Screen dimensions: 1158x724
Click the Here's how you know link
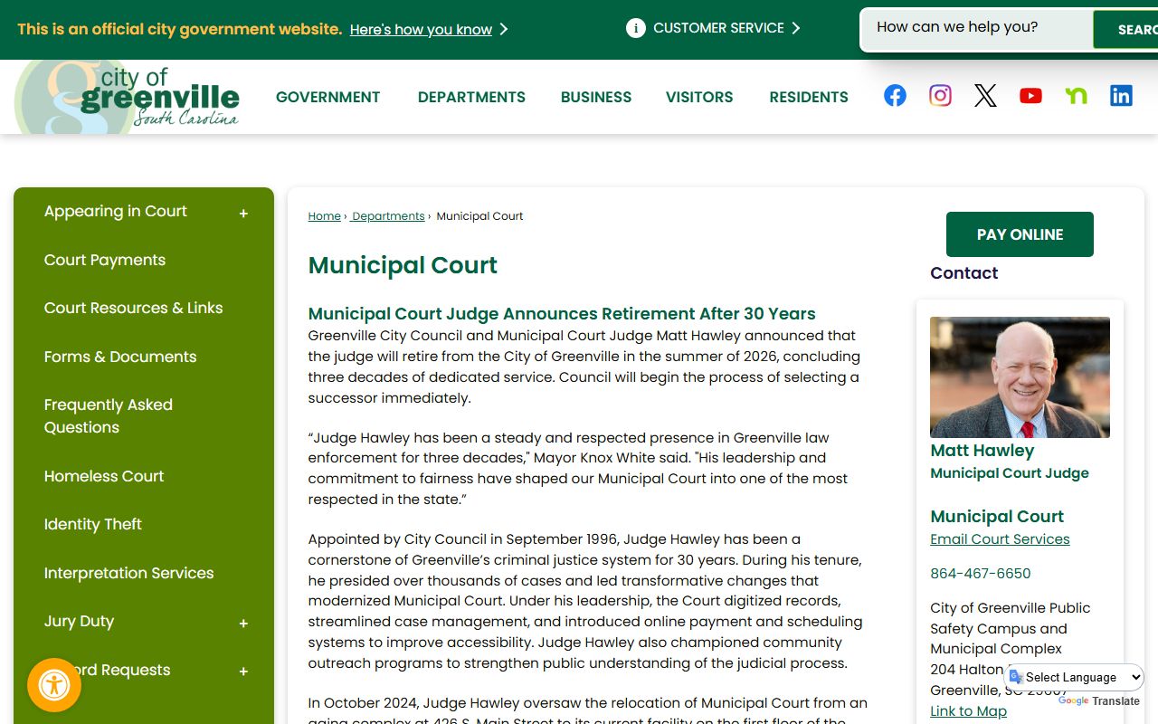(421, 30)
